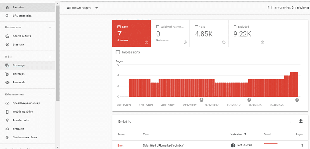This screenshot has height=149, width=310.
Task: Click the last chart marker at right
Action: (x=297, y=99)
